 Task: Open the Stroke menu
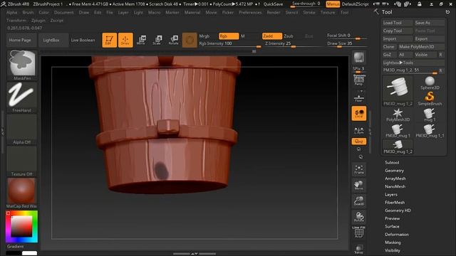(x=309, y=13)
